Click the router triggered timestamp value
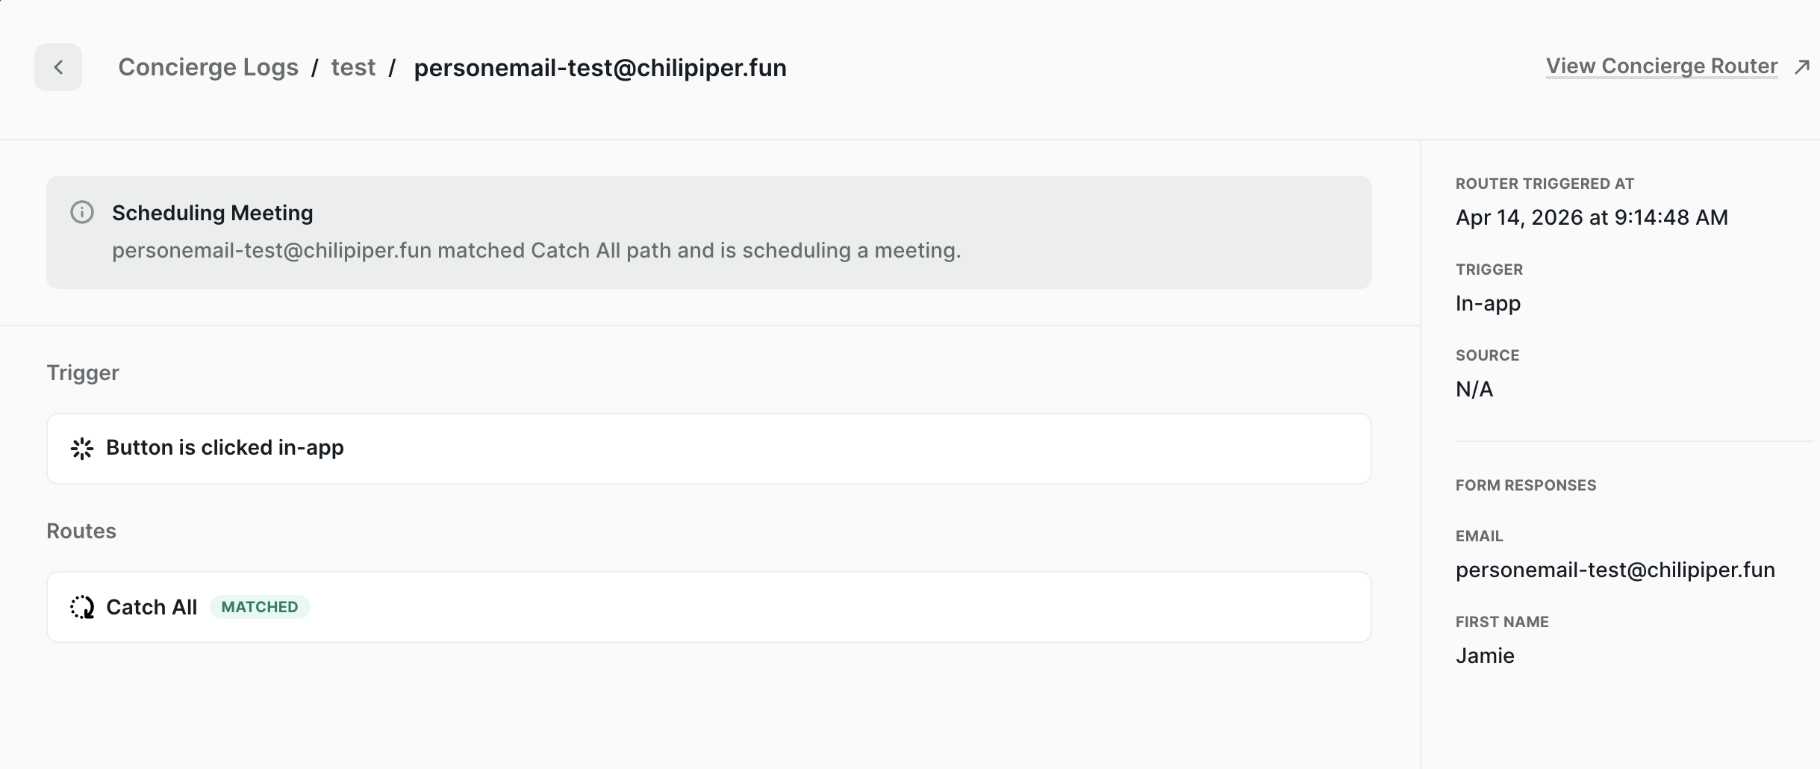1820x769 pixels. click(1592, 217)
